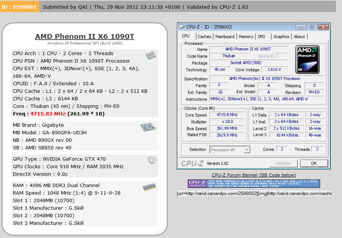Click the CPU chip icon beside CPU Arch
The image size is (342, 238).
(151, 55)
